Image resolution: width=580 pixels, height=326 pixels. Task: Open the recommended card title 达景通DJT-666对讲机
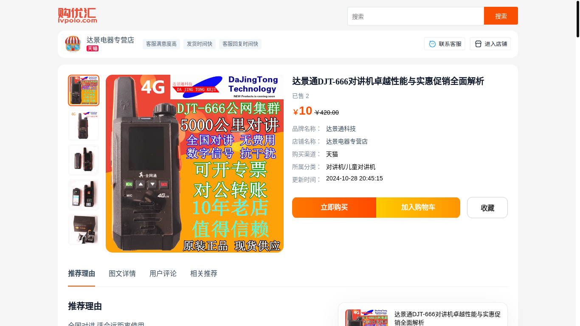(448, 318)
